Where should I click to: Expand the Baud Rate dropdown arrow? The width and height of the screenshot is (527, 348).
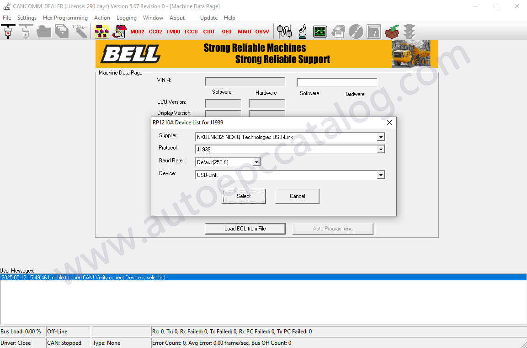256,162
